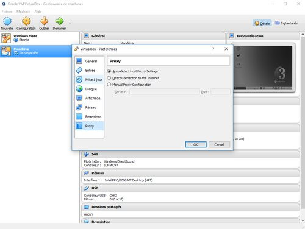The image size is (305, 229).
Task: Click Cancel in Préférences dialog
Action: point(219,144)
